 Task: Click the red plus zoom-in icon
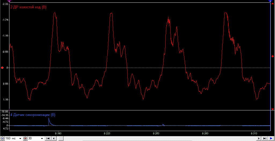pyautogui.click(x=25, y=139)
